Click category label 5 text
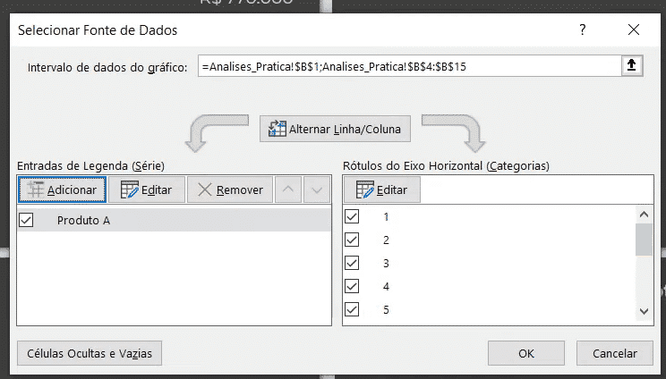This screenshot has height=379, width=666. tap(386, 310)
